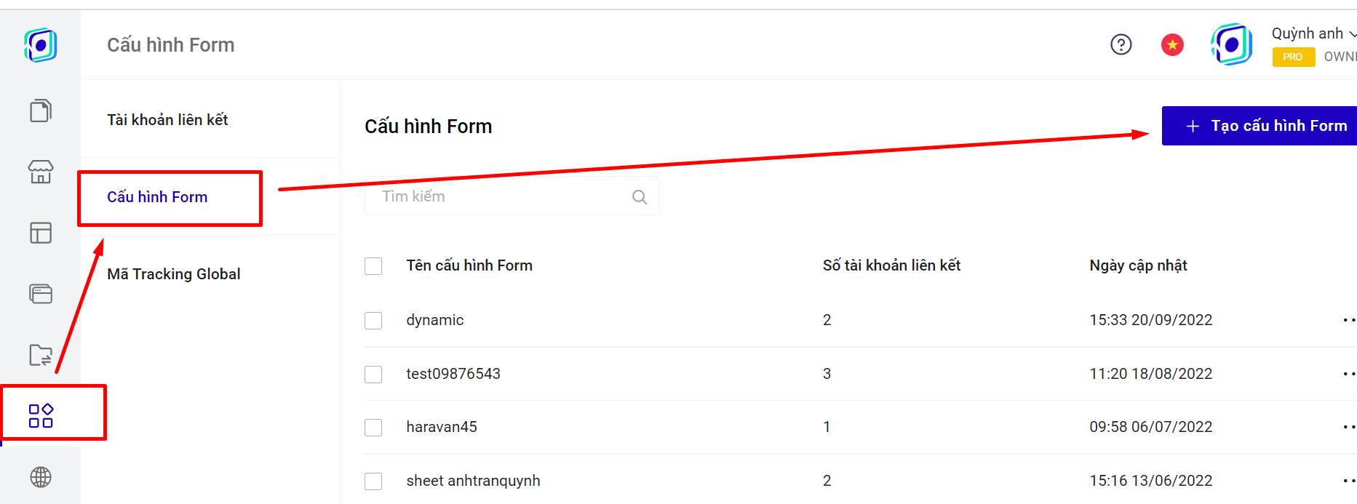Open the sheet anhtranquynh form config
The width and height of the screenshot is (1357, 504).
click(x=473, y=481)
